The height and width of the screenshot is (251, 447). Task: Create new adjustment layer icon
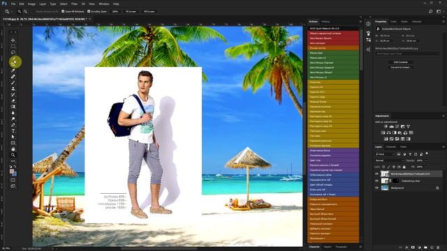419,248
